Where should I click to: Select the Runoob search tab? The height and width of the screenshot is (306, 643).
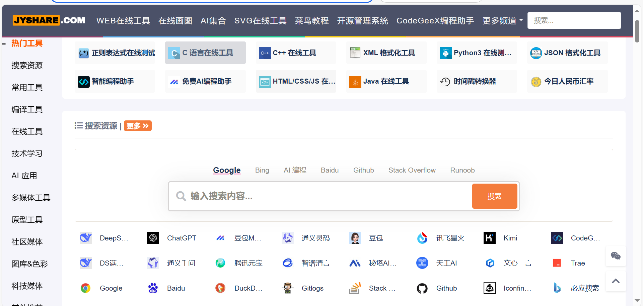click(462, 170)
